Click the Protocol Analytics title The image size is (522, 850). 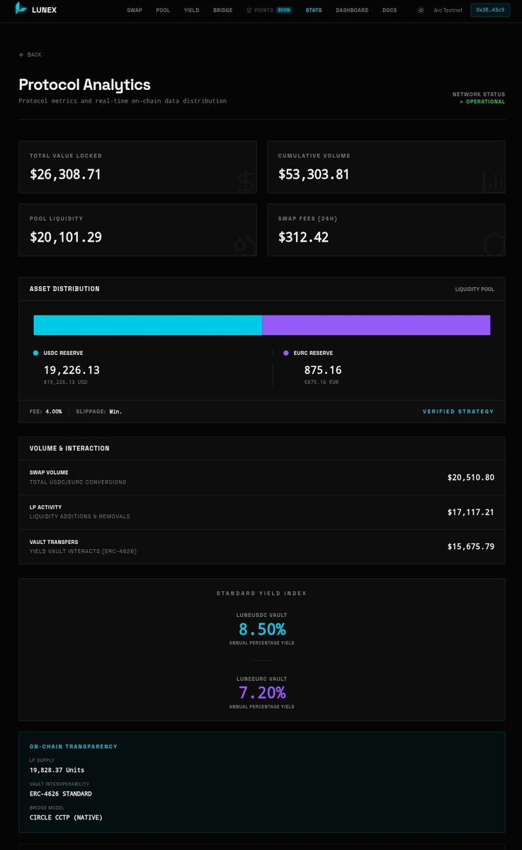click(x=84, y=84)
